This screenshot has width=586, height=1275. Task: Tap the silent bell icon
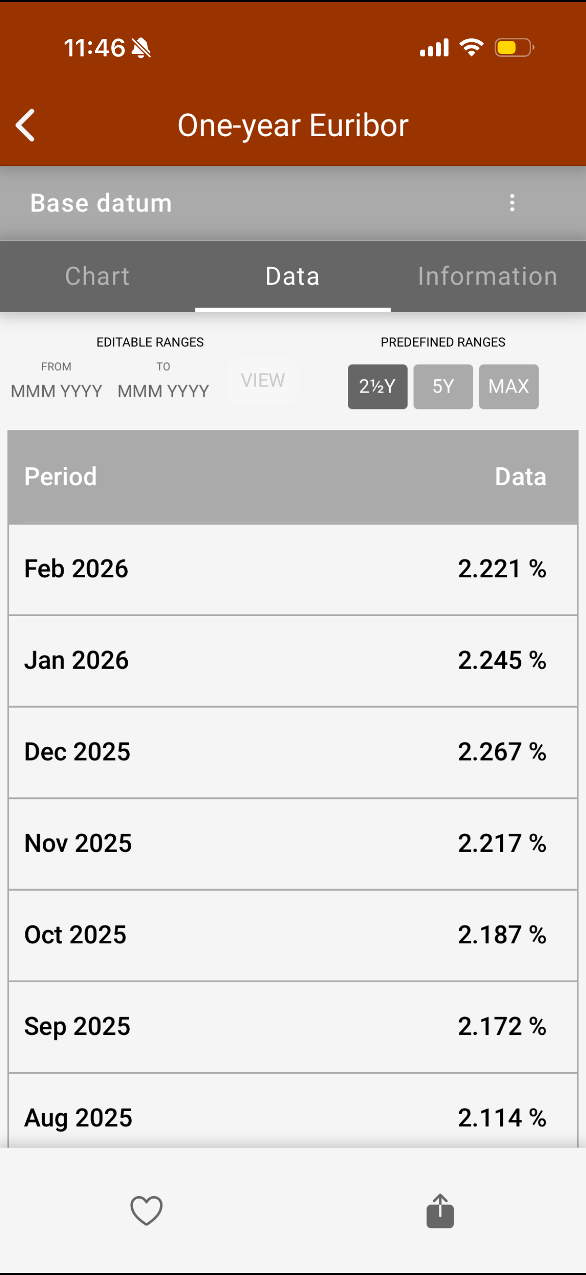pyautogui.click(x=141, y=49)
